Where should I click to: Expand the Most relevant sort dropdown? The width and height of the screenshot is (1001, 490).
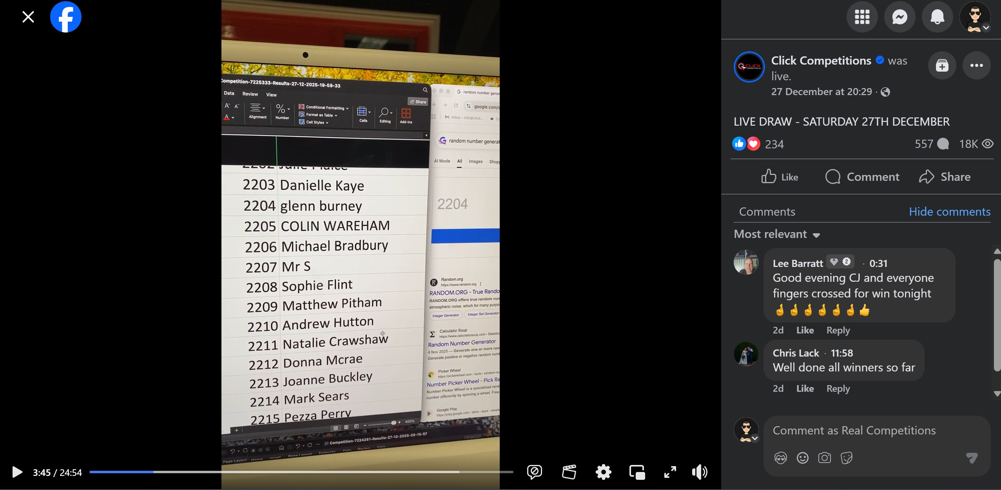point(777,234)
